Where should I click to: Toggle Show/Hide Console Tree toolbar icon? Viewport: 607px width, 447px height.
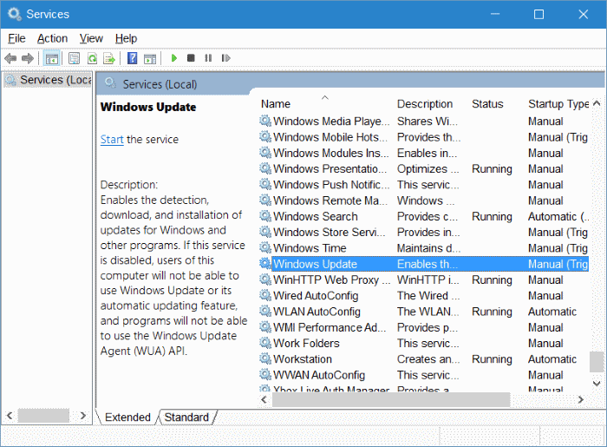pos(52,58)
